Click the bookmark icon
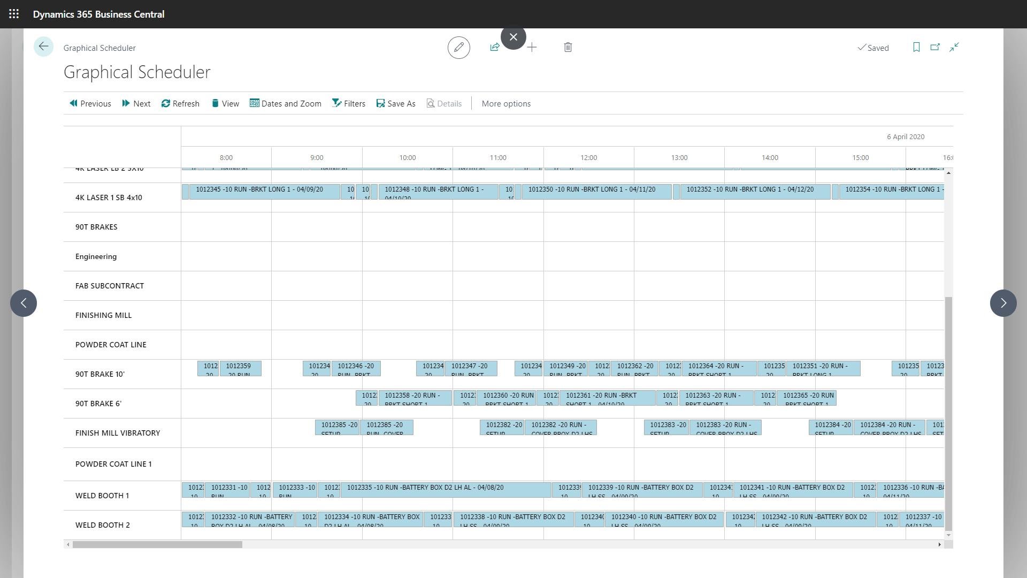Screen dimensions: 1027x578 pos(916,48)
